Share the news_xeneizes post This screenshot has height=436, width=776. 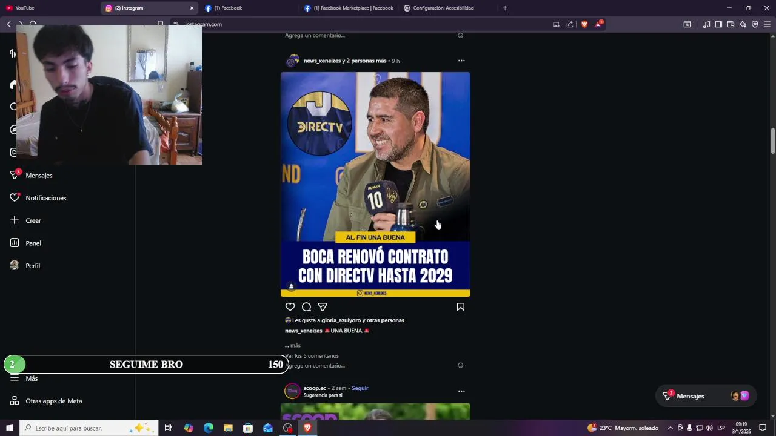click(323, 307)
